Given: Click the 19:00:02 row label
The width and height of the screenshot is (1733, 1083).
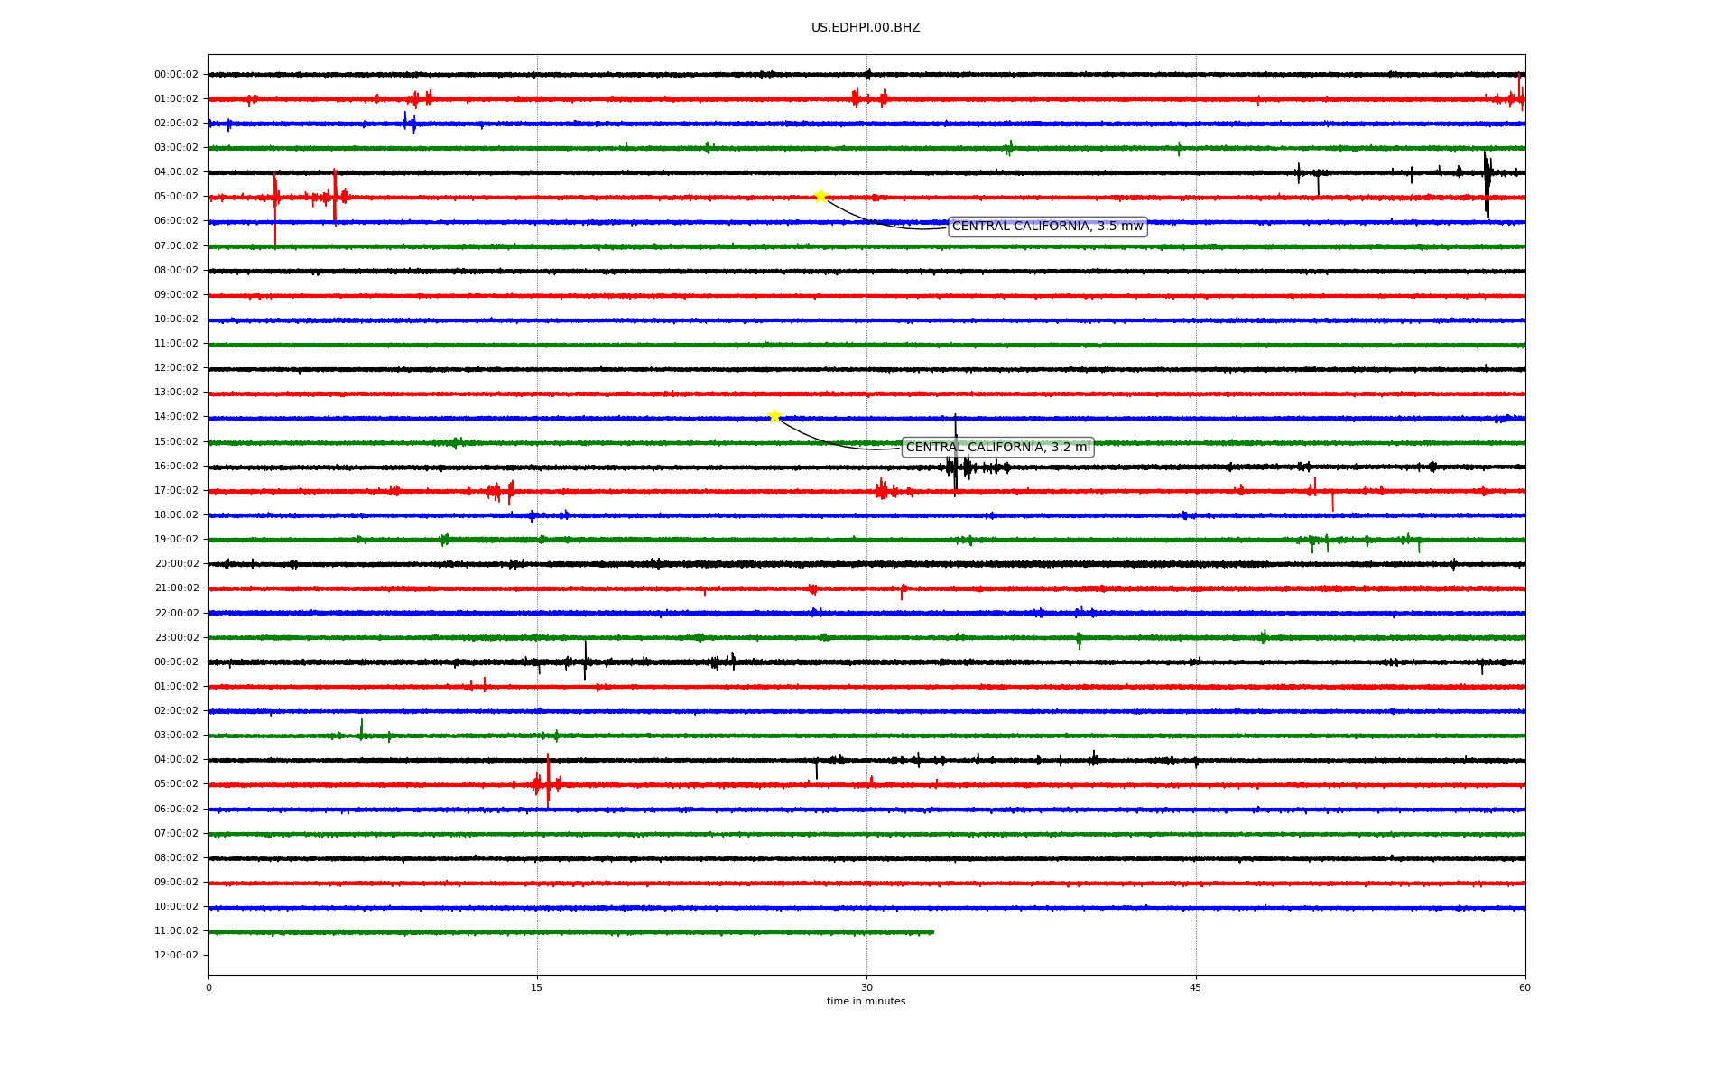Looking at the screenshot, I should click(176, 540).
